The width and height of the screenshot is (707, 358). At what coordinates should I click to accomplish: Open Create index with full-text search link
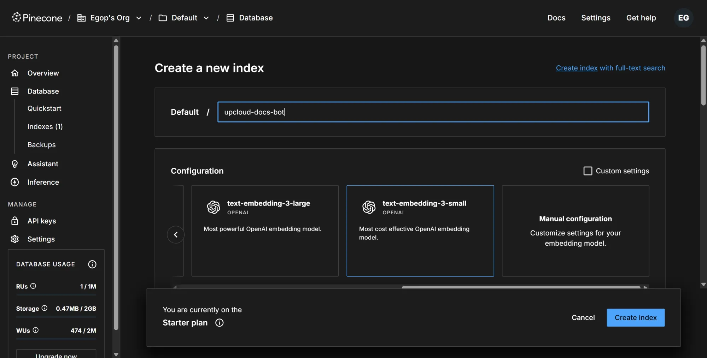pyautogui.click(x=610, y=68)
